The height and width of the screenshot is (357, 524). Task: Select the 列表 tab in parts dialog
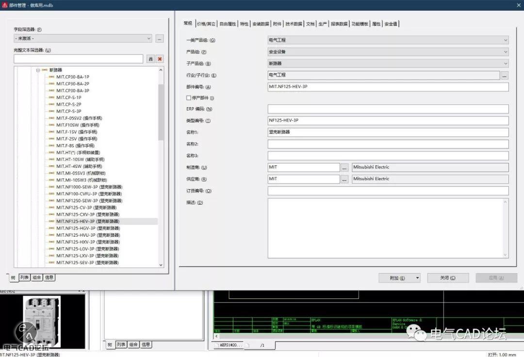24,277
